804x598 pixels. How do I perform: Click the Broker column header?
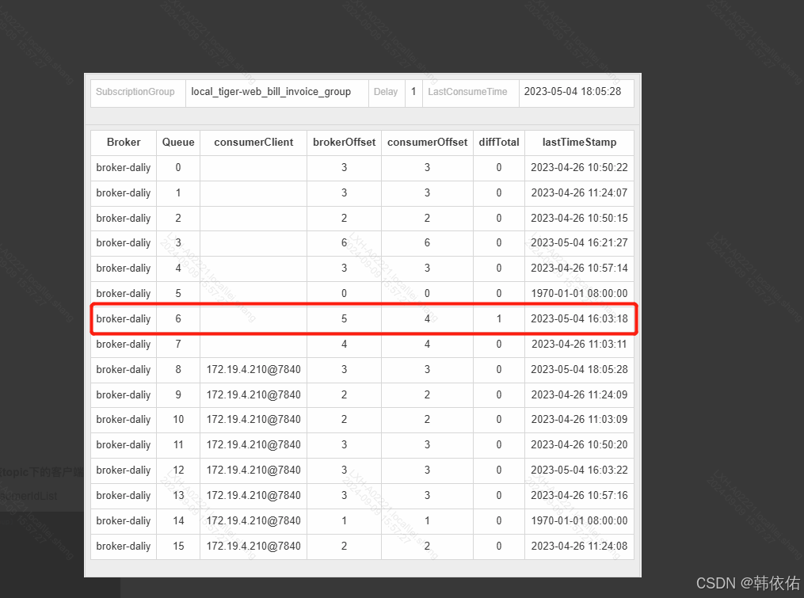[124, 142]
